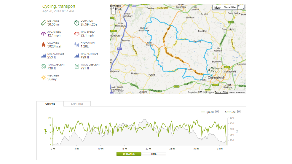Click the hydration water drops icon
292x164 pixels.
coord(76,44)
